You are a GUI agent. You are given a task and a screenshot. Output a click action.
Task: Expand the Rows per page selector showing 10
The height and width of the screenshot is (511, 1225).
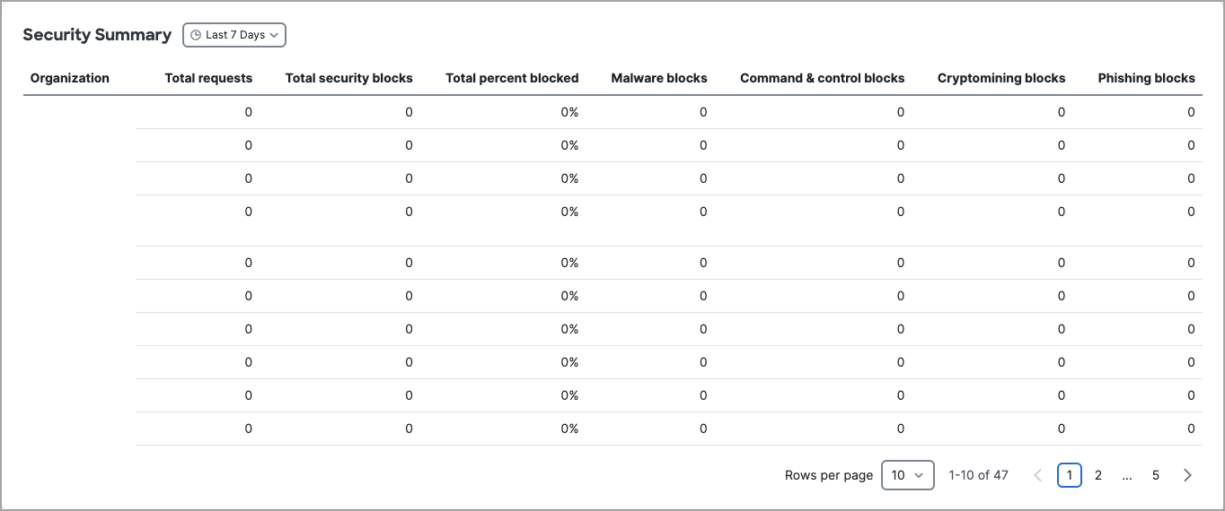point(908,475)
